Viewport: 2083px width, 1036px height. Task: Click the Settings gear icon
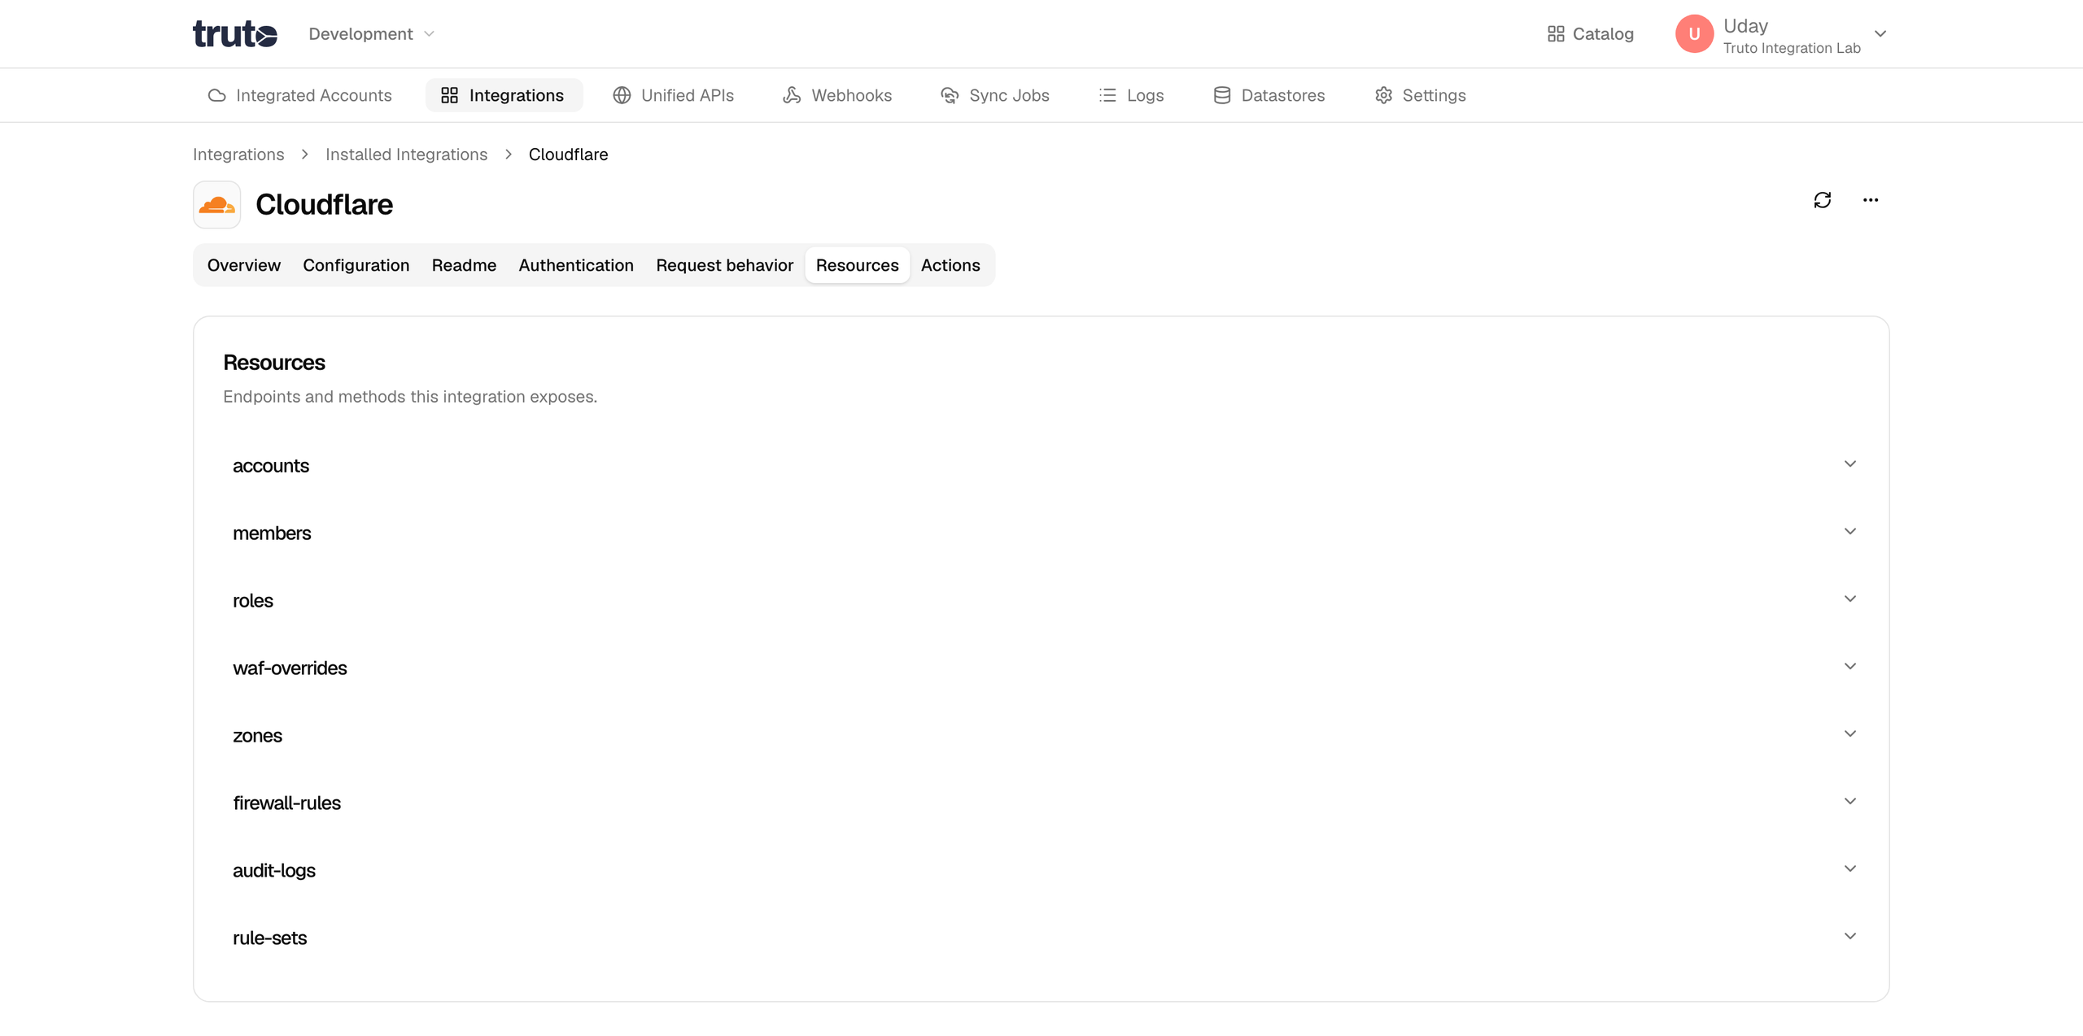(x=1383, y=95)
